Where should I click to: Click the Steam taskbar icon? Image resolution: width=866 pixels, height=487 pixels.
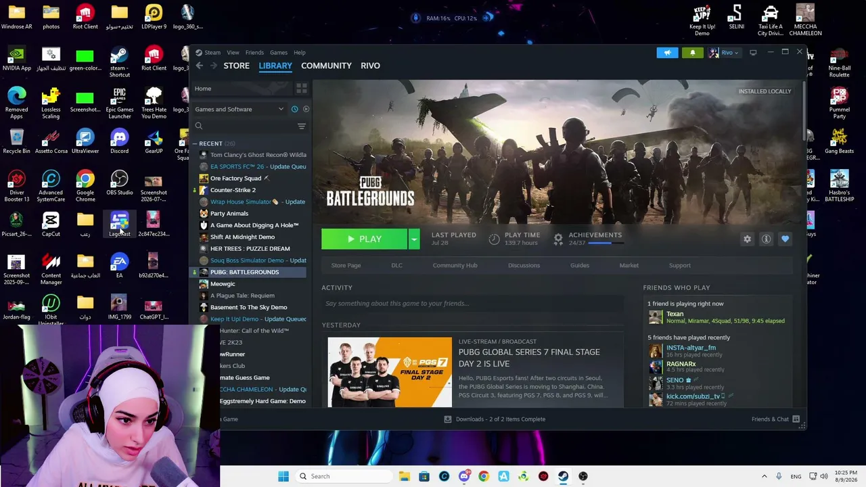click(x=563, y=476)
